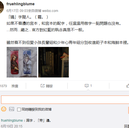
Task: Click the repost arrow icon
Action: (42, 86)
